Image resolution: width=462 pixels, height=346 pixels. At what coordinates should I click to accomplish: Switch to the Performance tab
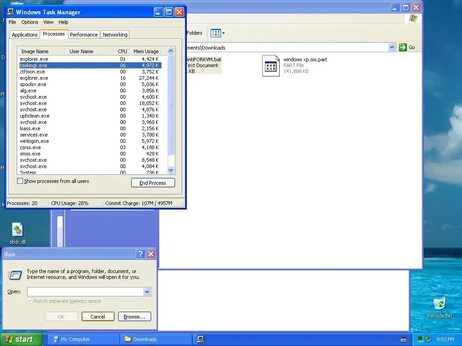(x=83, y=35)
